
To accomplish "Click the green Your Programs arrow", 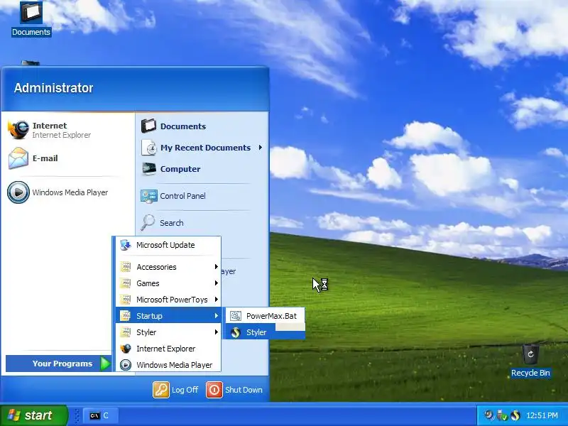I will coord(105,364).
